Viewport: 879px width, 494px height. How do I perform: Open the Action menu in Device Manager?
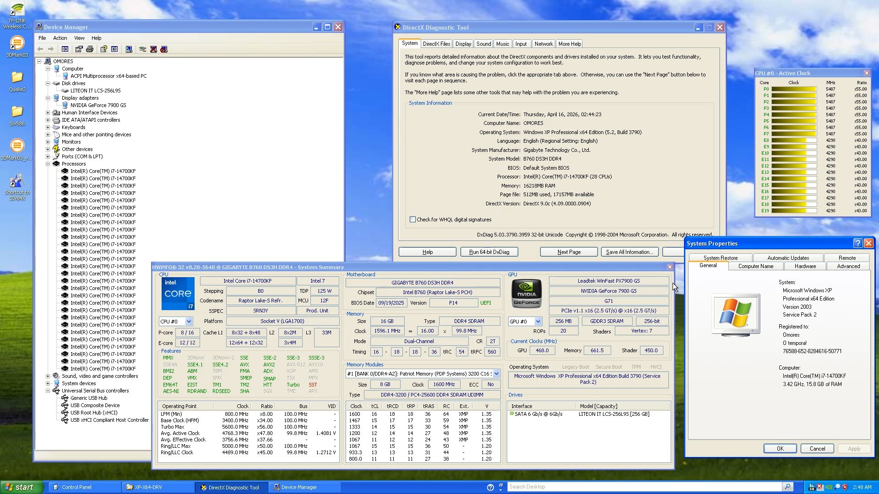pyautogui.click(x=60, y=38)
